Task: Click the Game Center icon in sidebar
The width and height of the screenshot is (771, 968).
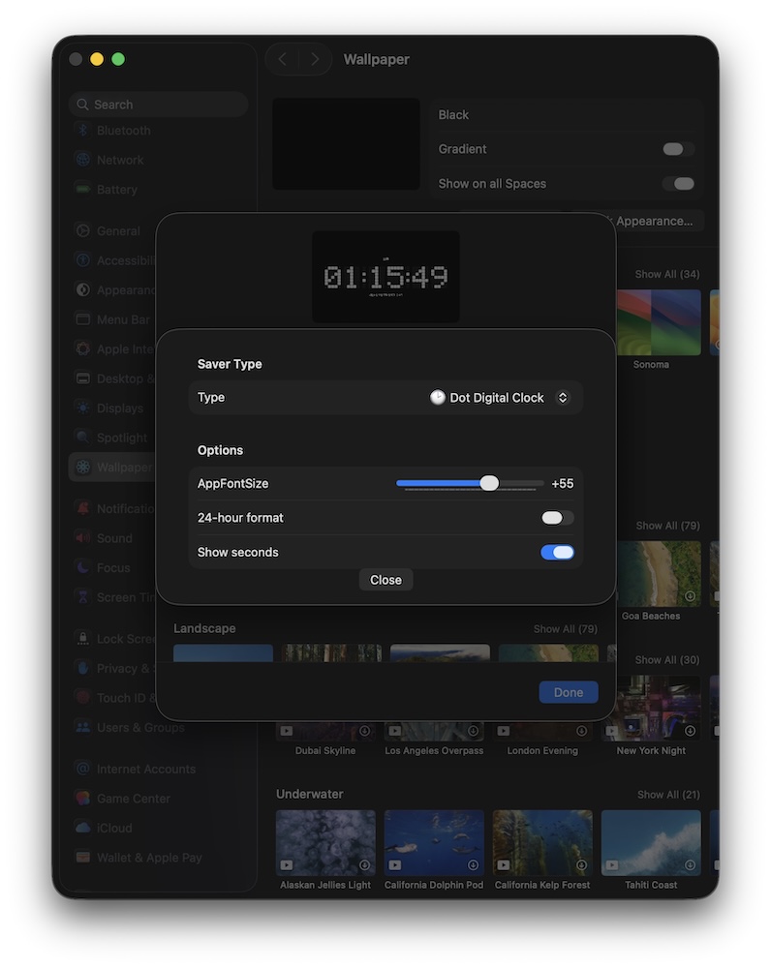Action: (83, 799)
